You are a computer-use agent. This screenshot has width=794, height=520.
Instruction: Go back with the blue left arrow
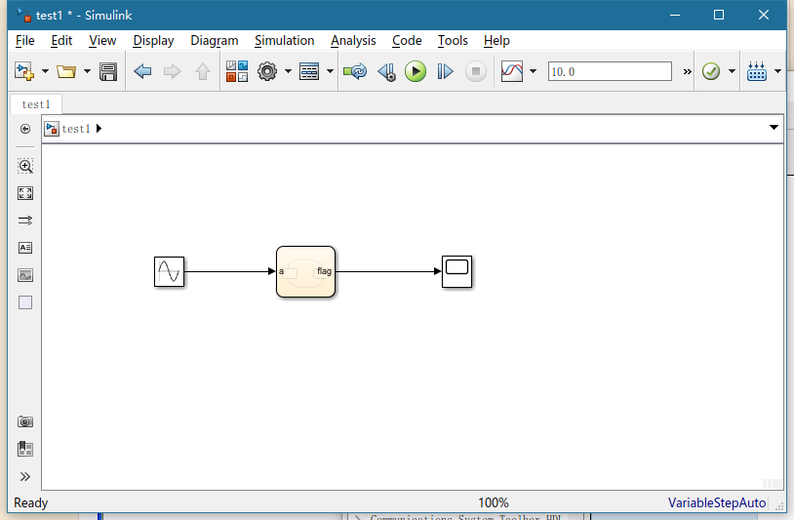[x=142, y=71]
